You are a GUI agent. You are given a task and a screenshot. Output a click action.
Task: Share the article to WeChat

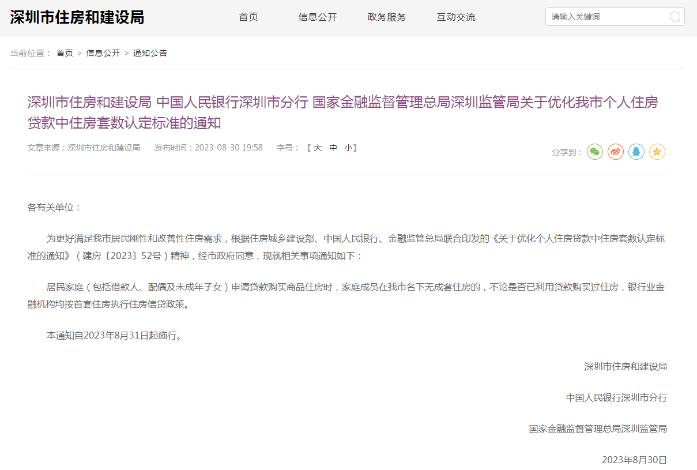pyautogui.click(x=594, y=152)
